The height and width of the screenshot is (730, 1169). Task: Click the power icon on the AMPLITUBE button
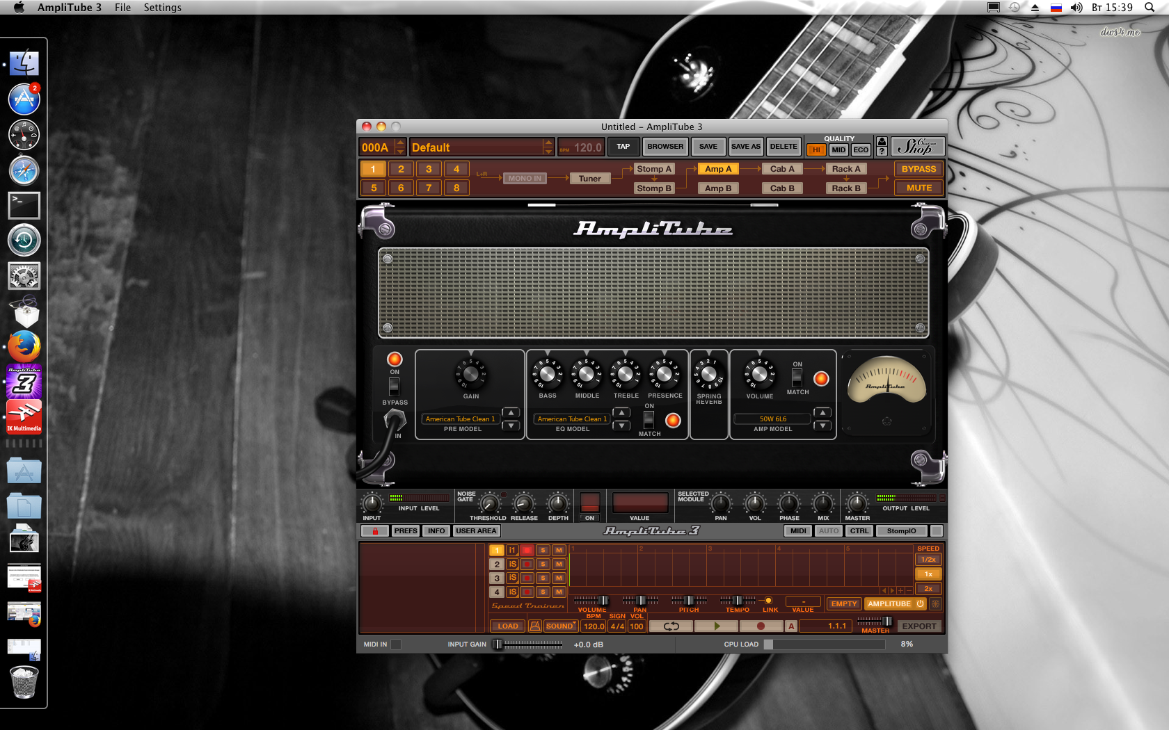pos(920,603)
